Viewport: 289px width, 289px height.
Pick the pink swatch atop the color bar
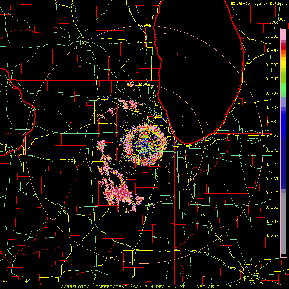[x=284, y=34]
